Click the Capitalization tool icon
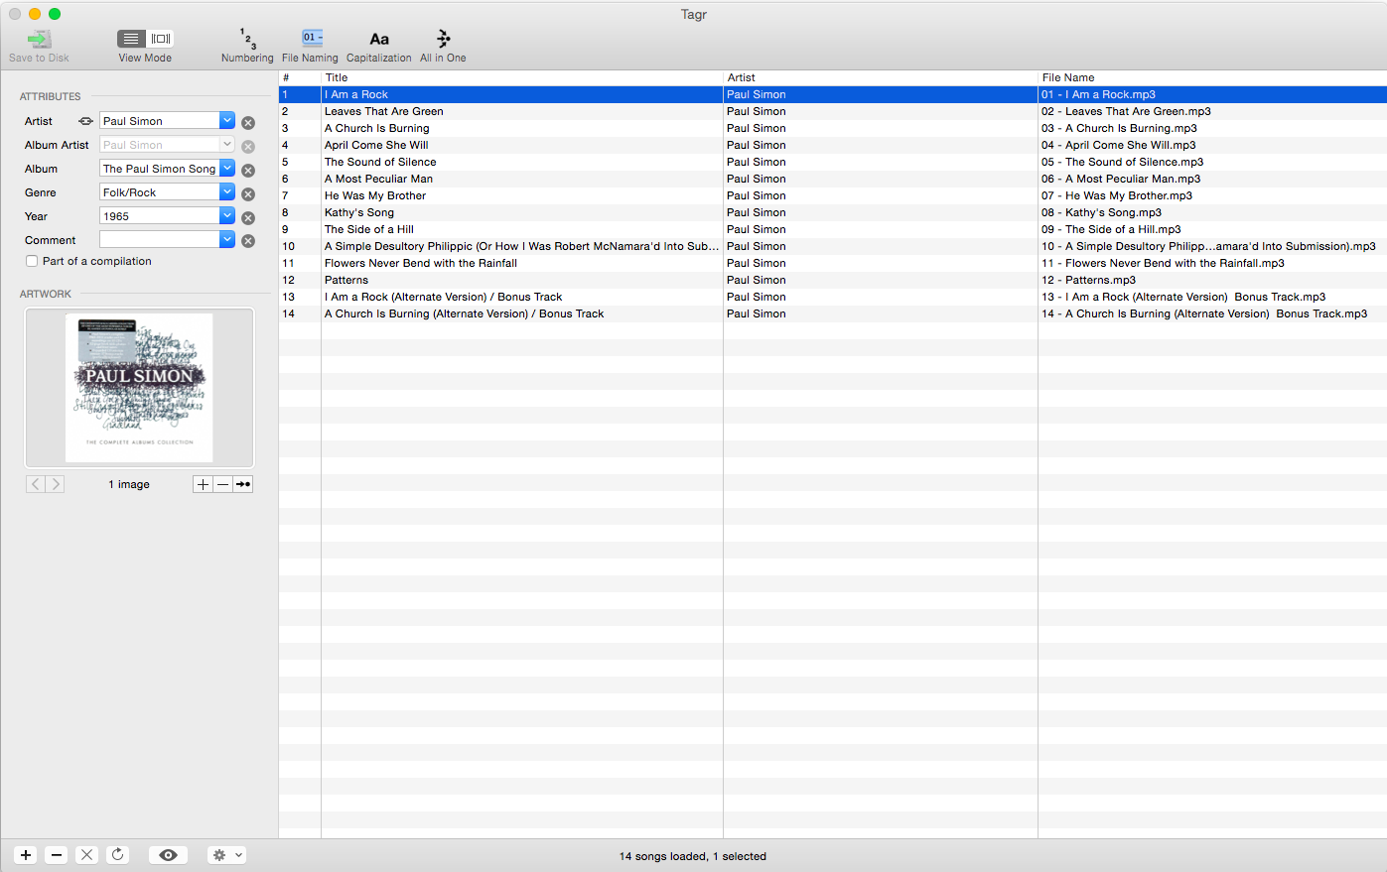 pos(378,40)
